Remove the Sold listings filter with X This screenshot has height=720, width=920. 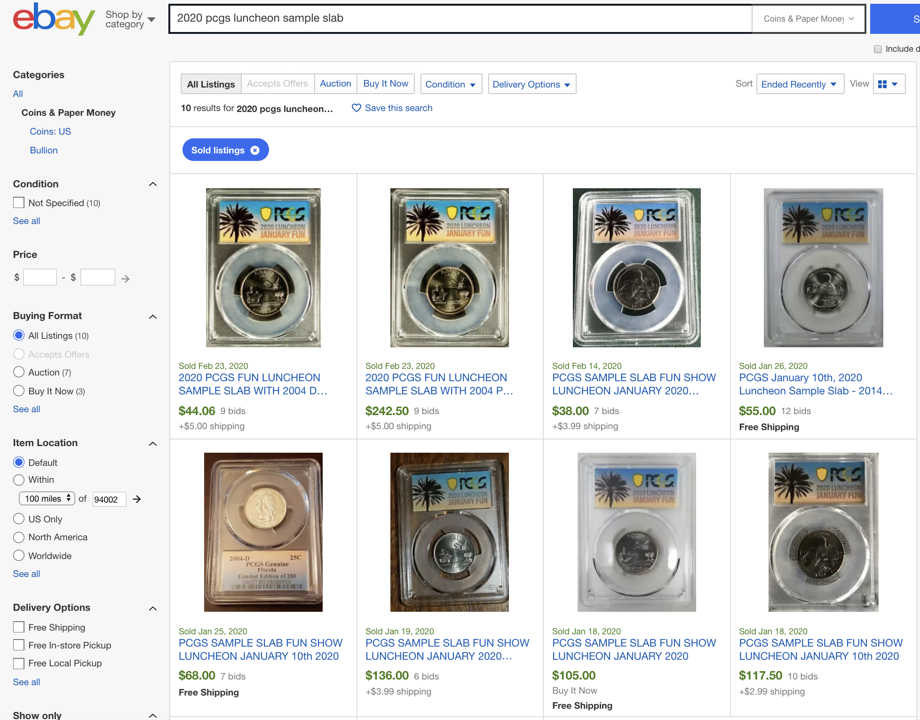[255, 150]
